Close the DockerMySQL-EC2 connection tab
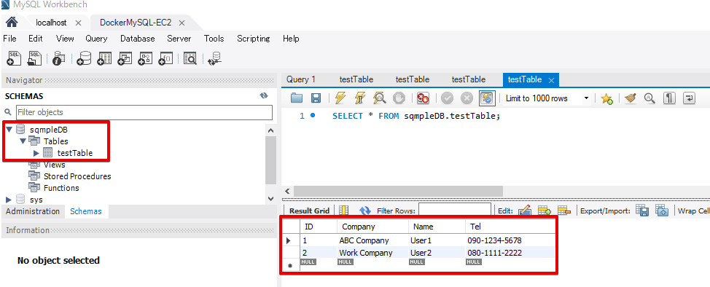Viewport: 710px width, 287px height. [x=182, y=23]
